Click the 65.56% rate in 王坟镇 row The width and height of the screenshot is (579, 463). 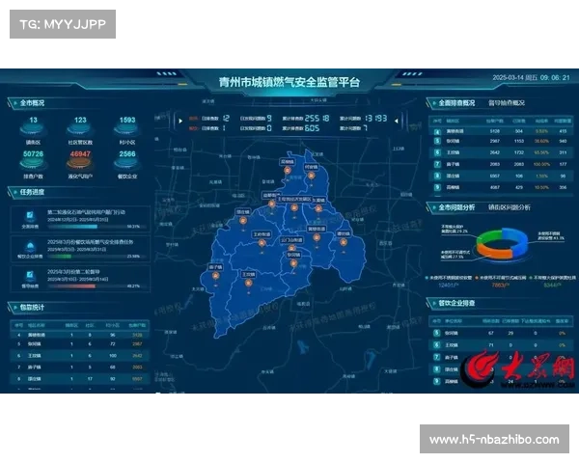pos(541,152)
